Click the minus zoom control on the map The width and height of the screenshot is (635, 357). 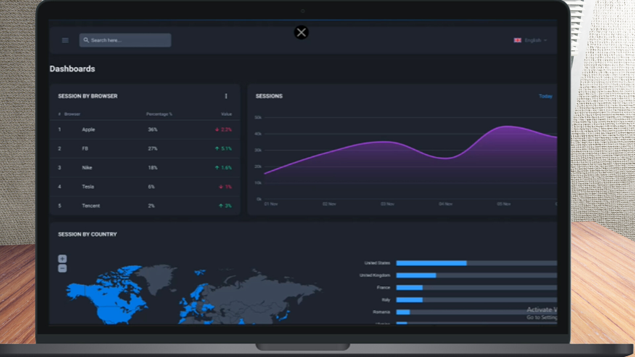point(62,268)
